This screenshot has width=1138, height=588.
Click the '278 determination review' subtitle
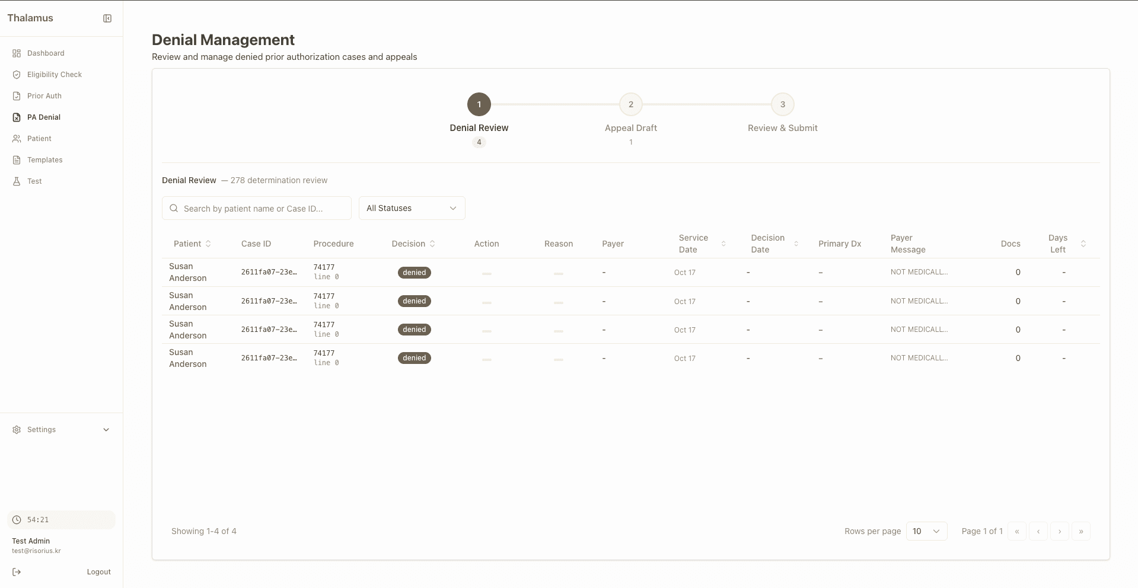(279, 180)
